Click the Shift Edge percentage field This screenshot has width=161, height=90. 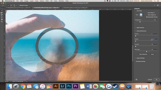[154, 49]
